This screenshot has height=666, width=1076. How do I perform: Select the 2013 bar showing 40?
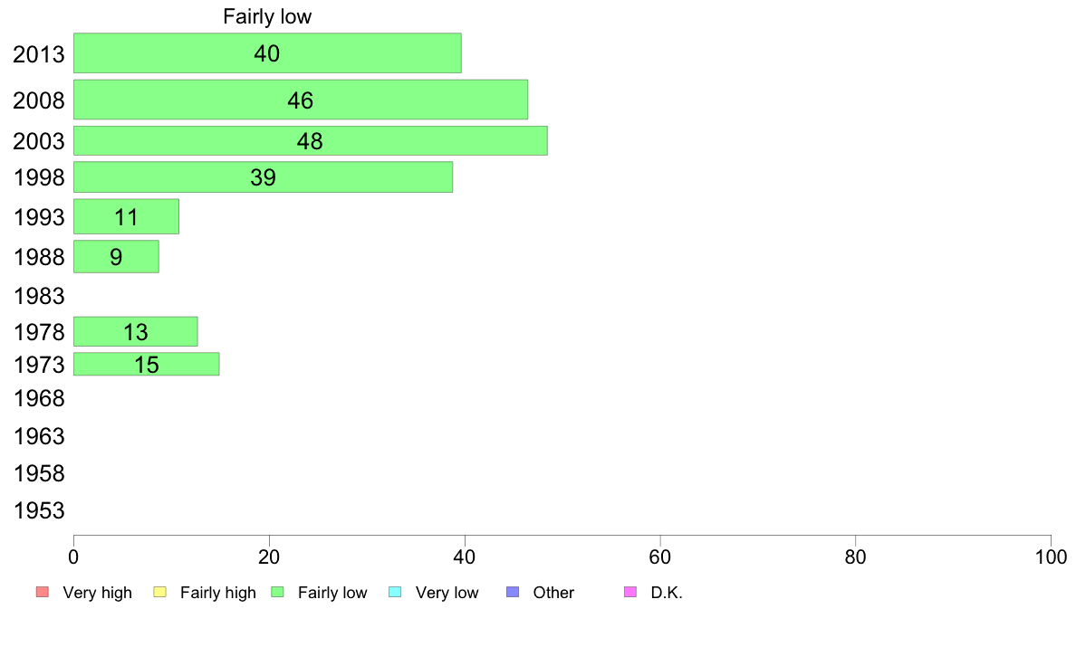click(x=267, y=52)
